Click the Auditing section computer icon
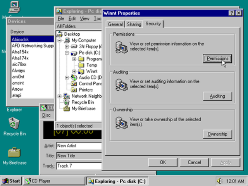Screen dimensions: 248x186 tap(121, 85)
